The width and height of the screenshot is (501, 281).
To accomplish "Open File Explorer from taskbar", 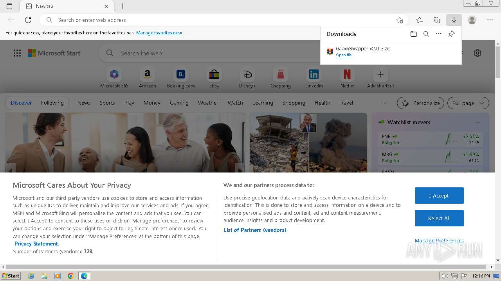I will coord(44,276).
